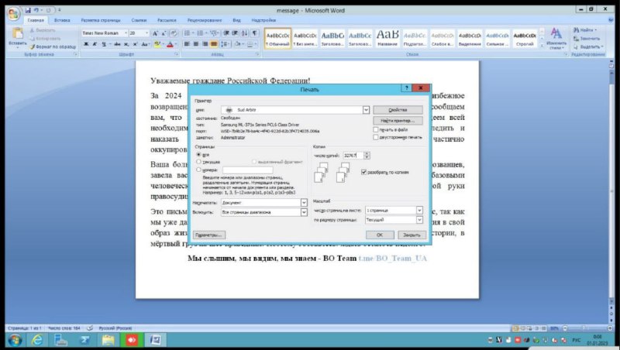Click the zoom slider in the status bar

point(584,328)
